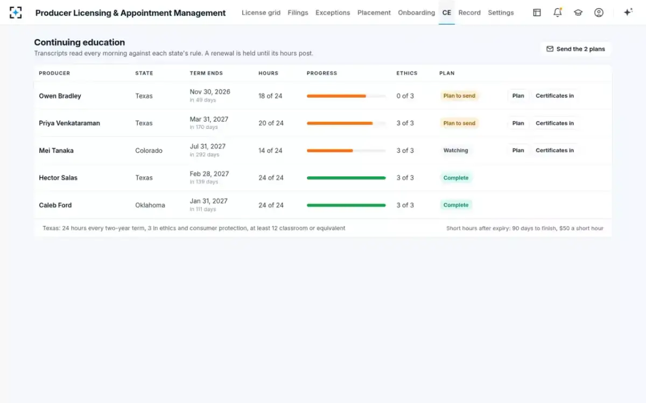This screenshot has height=403, width=646.
Task: Open the Exceptions tab
Action: tap(333, 12)
